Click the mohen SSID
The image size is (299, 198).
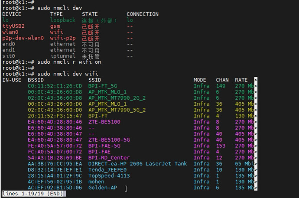pos(96,182)
